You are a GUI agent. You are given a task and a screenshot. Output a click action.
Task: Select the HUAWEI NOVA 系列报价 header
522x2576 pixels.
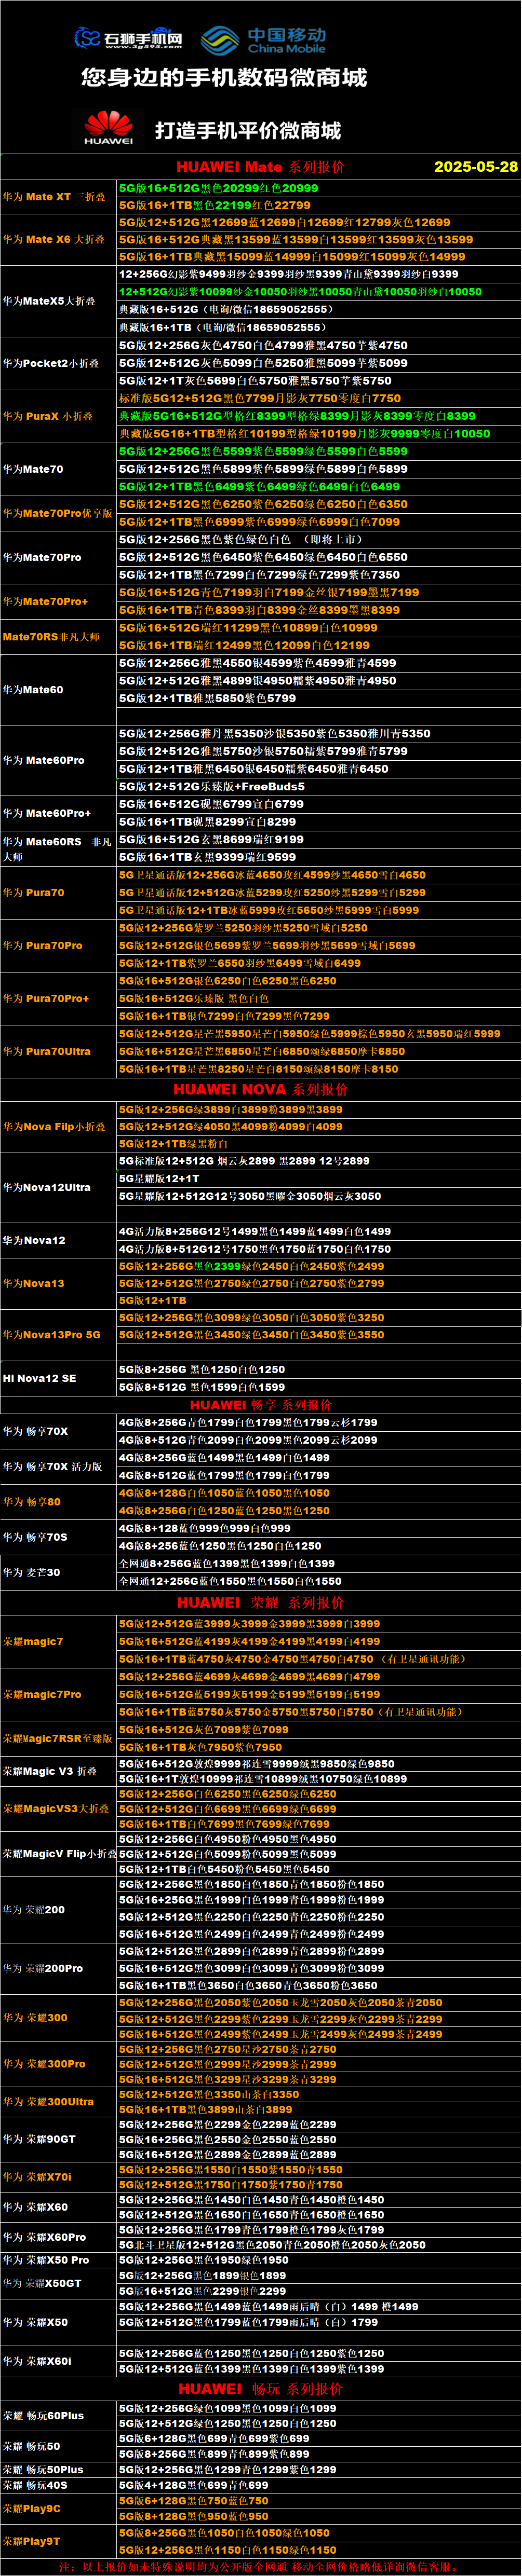(260, 1089)
